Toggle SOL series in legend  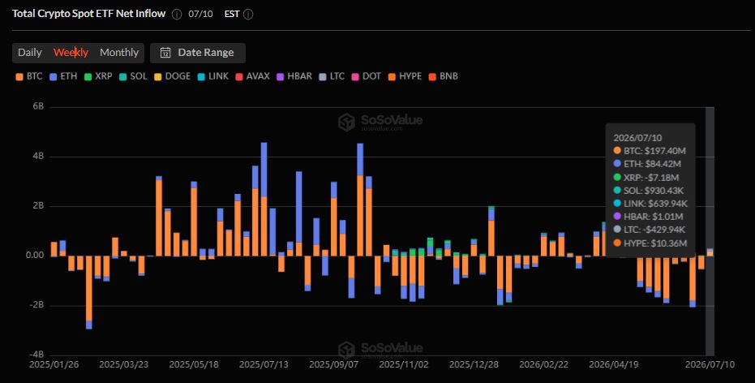133,76
